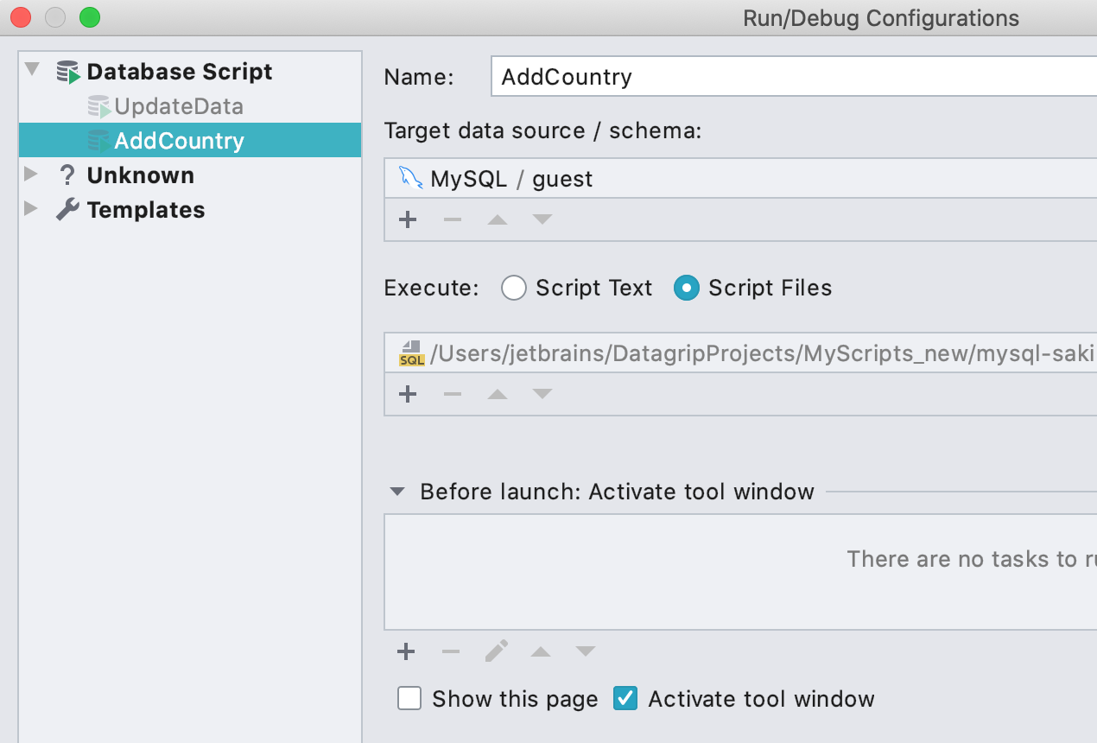
Task: Click the SQL file icon
Action: coord(411,353)
